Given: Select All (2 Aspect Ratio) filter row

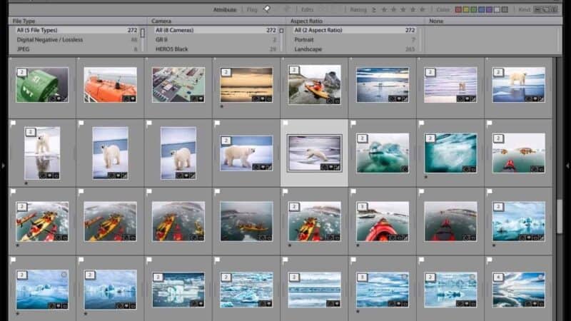Looking at the screenshot, I should click(354, 30).
